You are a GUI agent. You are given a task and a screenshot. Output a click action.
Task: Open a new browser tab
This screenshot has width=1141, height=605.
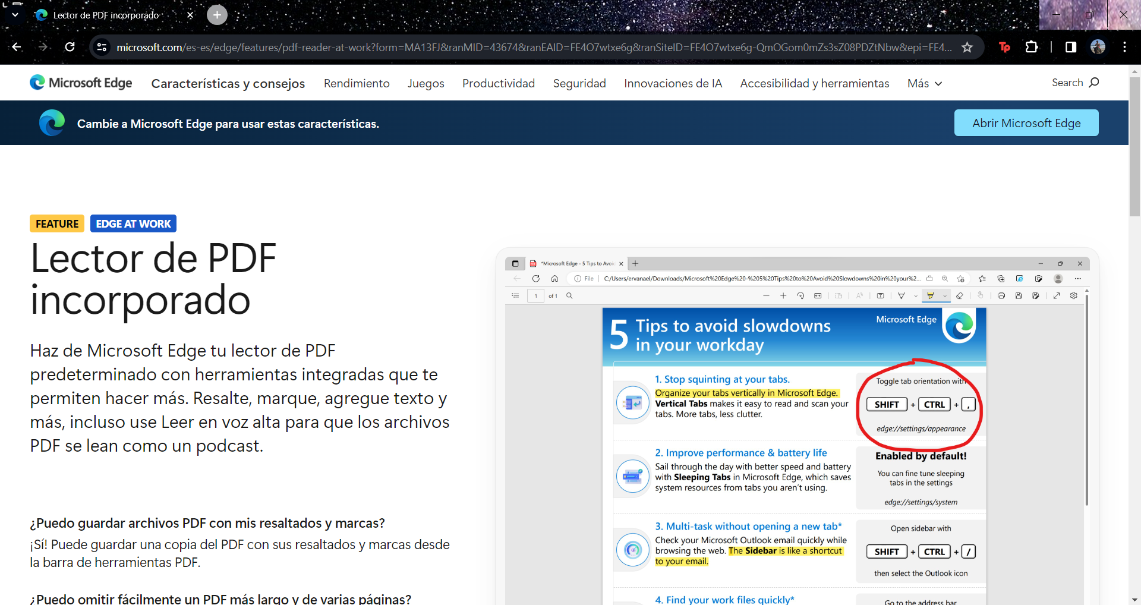tap(217, 15)
